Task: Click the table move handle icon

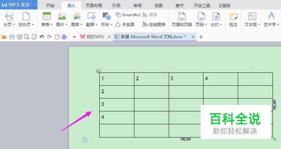Action: [x=98, y=71]
